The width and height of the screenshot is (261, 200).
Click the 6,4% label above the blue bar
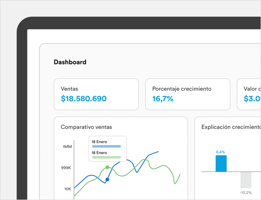220,152
